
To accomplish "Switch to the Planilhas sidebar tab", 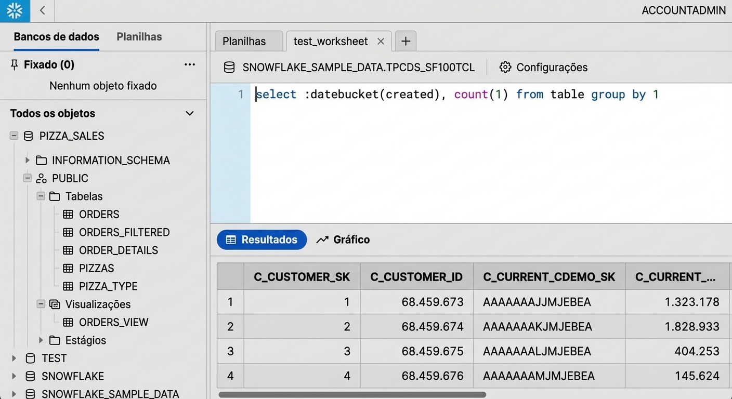I will click(139, 37).
